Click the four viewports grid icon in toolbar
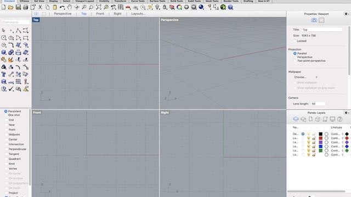Screen dimensions: 351x197 point(121,7)
